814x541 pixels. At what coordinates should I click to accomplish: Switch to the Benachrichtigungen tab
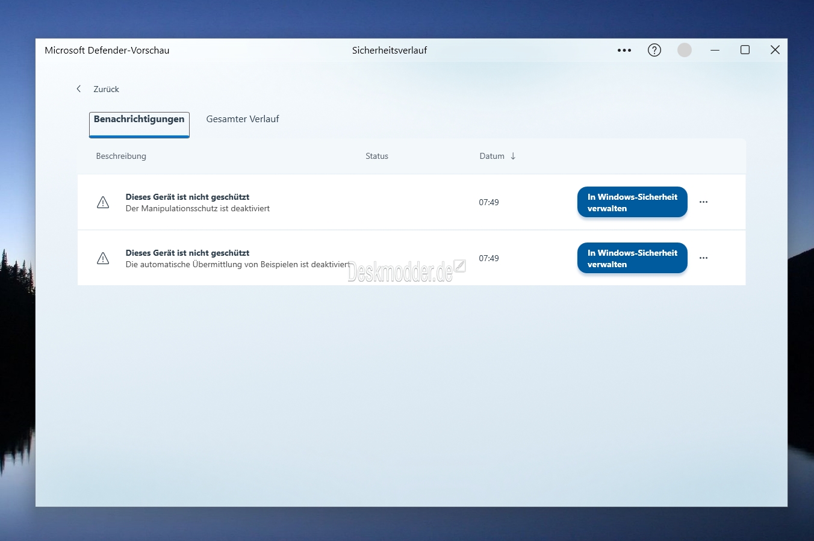point(139,125)
